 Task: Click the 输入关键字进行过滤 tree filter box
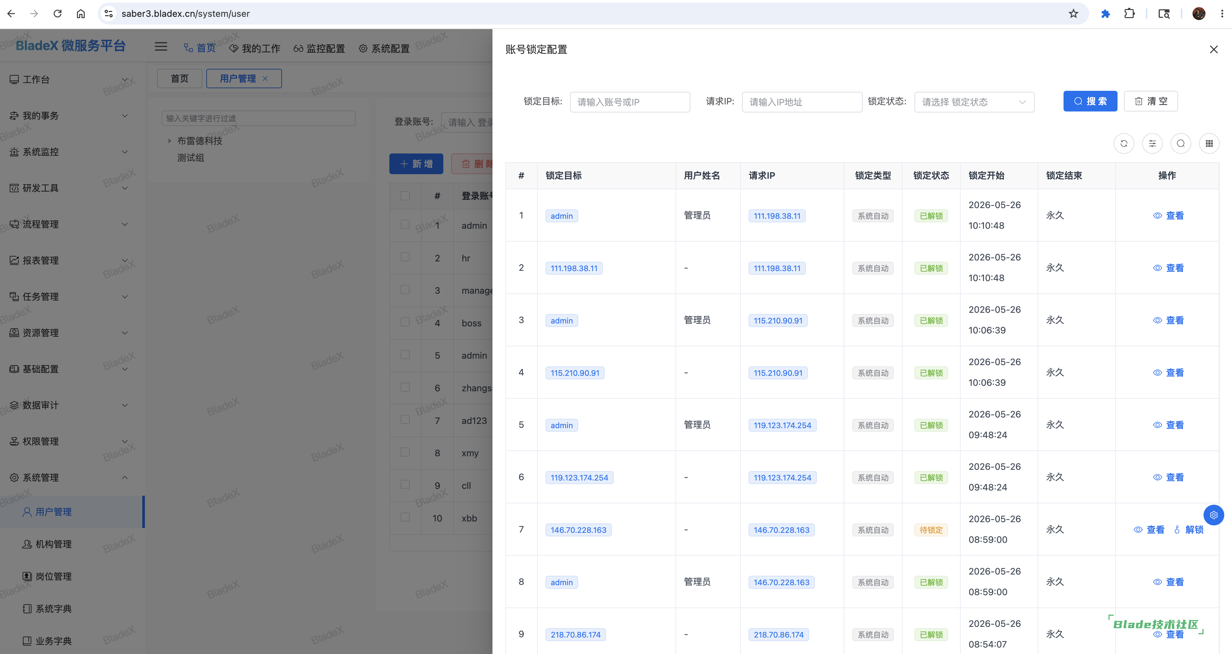point(259,118)
